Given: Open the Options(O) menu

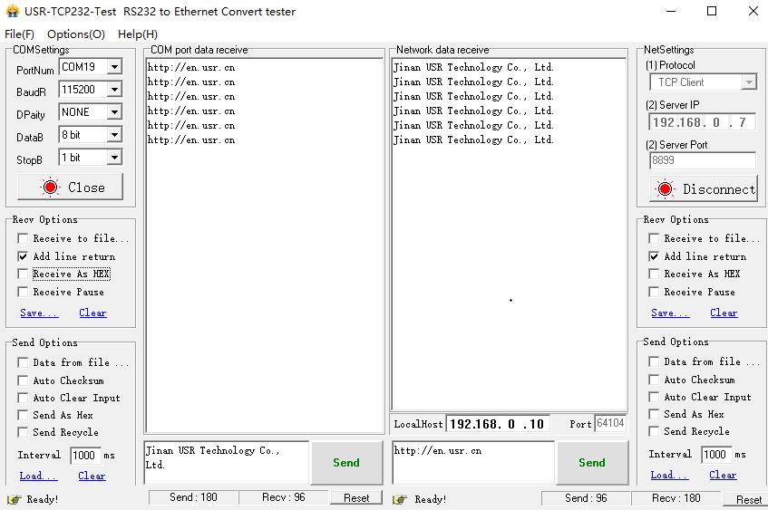Looking at the screenshot, I should [x=76, y=34].
